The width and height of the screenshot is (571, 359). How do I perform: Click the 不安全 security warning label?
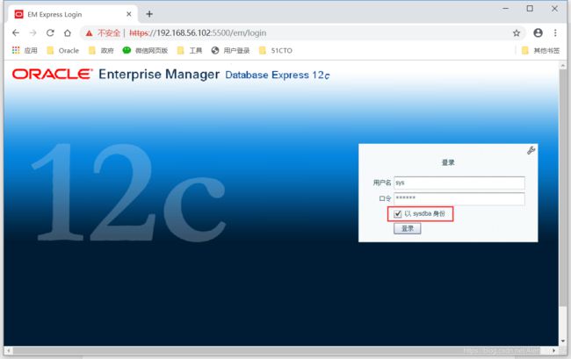tap(109, 33)
